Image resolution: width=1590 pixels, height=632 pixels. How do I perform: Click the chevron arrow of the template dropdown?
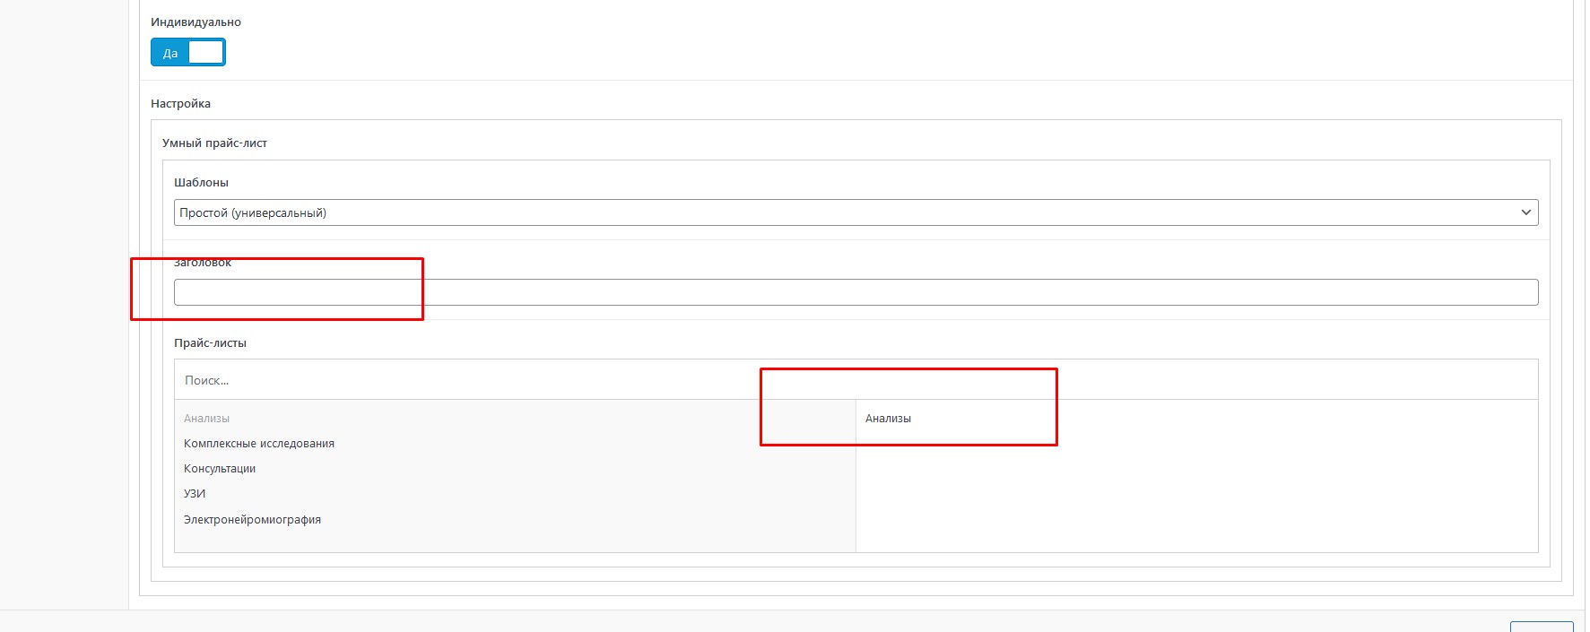coord(1525,212)
